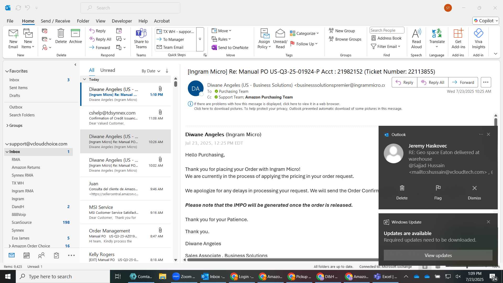The height and width of the screenshot is (283, 503).
Task: Click Forward in the ribbon Respond group
Action: coord(100,47)
